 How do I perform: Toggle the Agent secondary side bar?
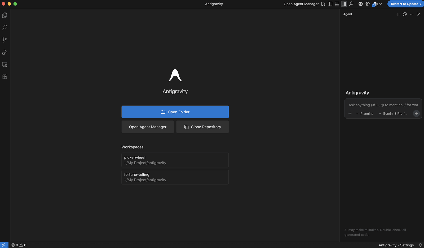[x=344, y=4]
